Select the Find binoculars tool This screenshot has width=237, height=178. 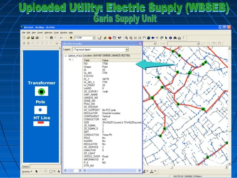(175, 38)
